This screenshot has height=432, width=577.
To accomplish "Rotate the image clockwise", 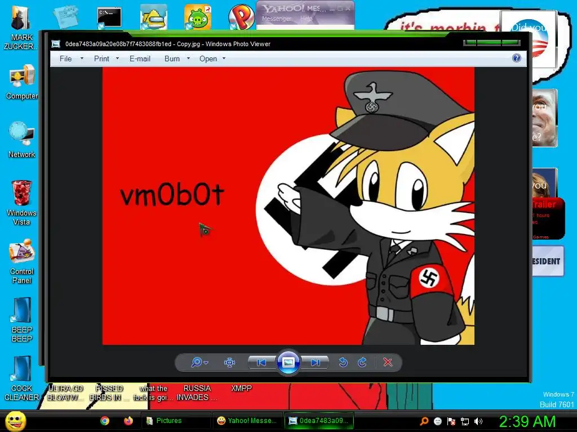I will [x=362, y=363].
